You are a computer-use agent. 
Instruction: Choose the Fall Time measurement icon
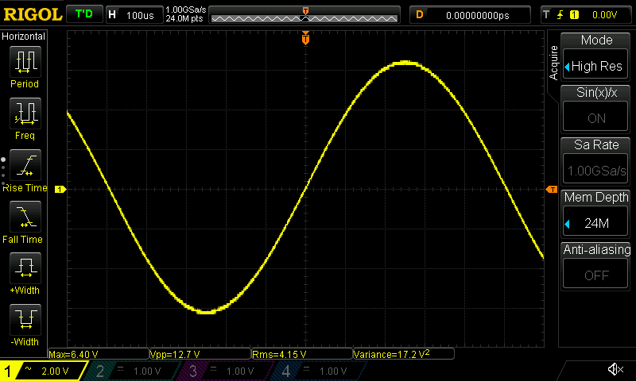25,222
